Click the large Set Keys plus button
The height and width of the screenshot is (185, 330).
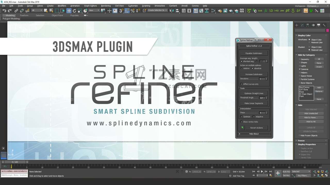coord(278,173)
